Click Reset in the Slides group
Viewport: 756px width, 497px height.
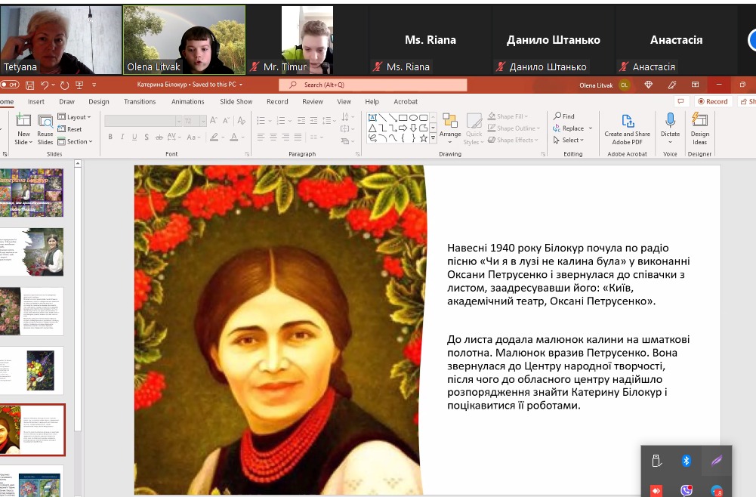pos(70,129)
